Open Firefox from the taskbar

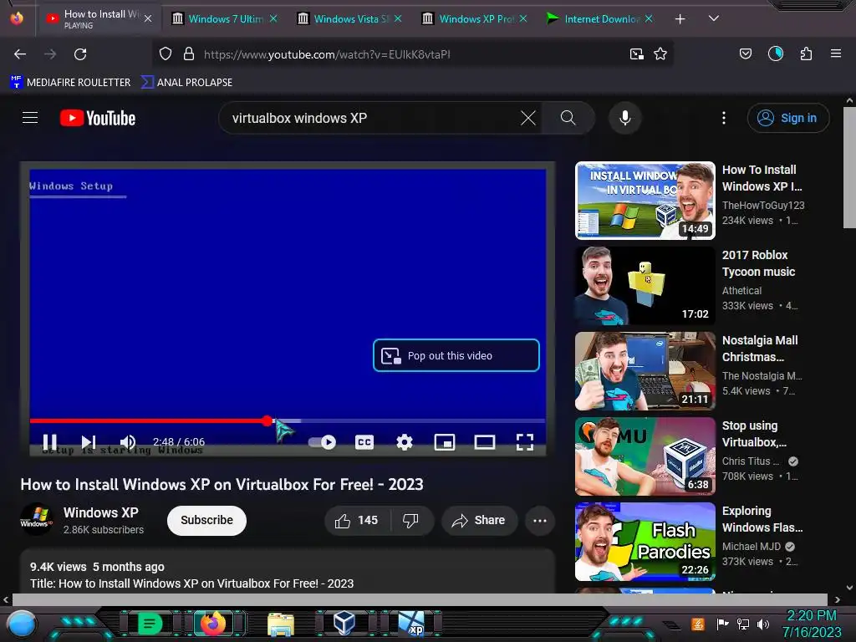tap(213, 623)
